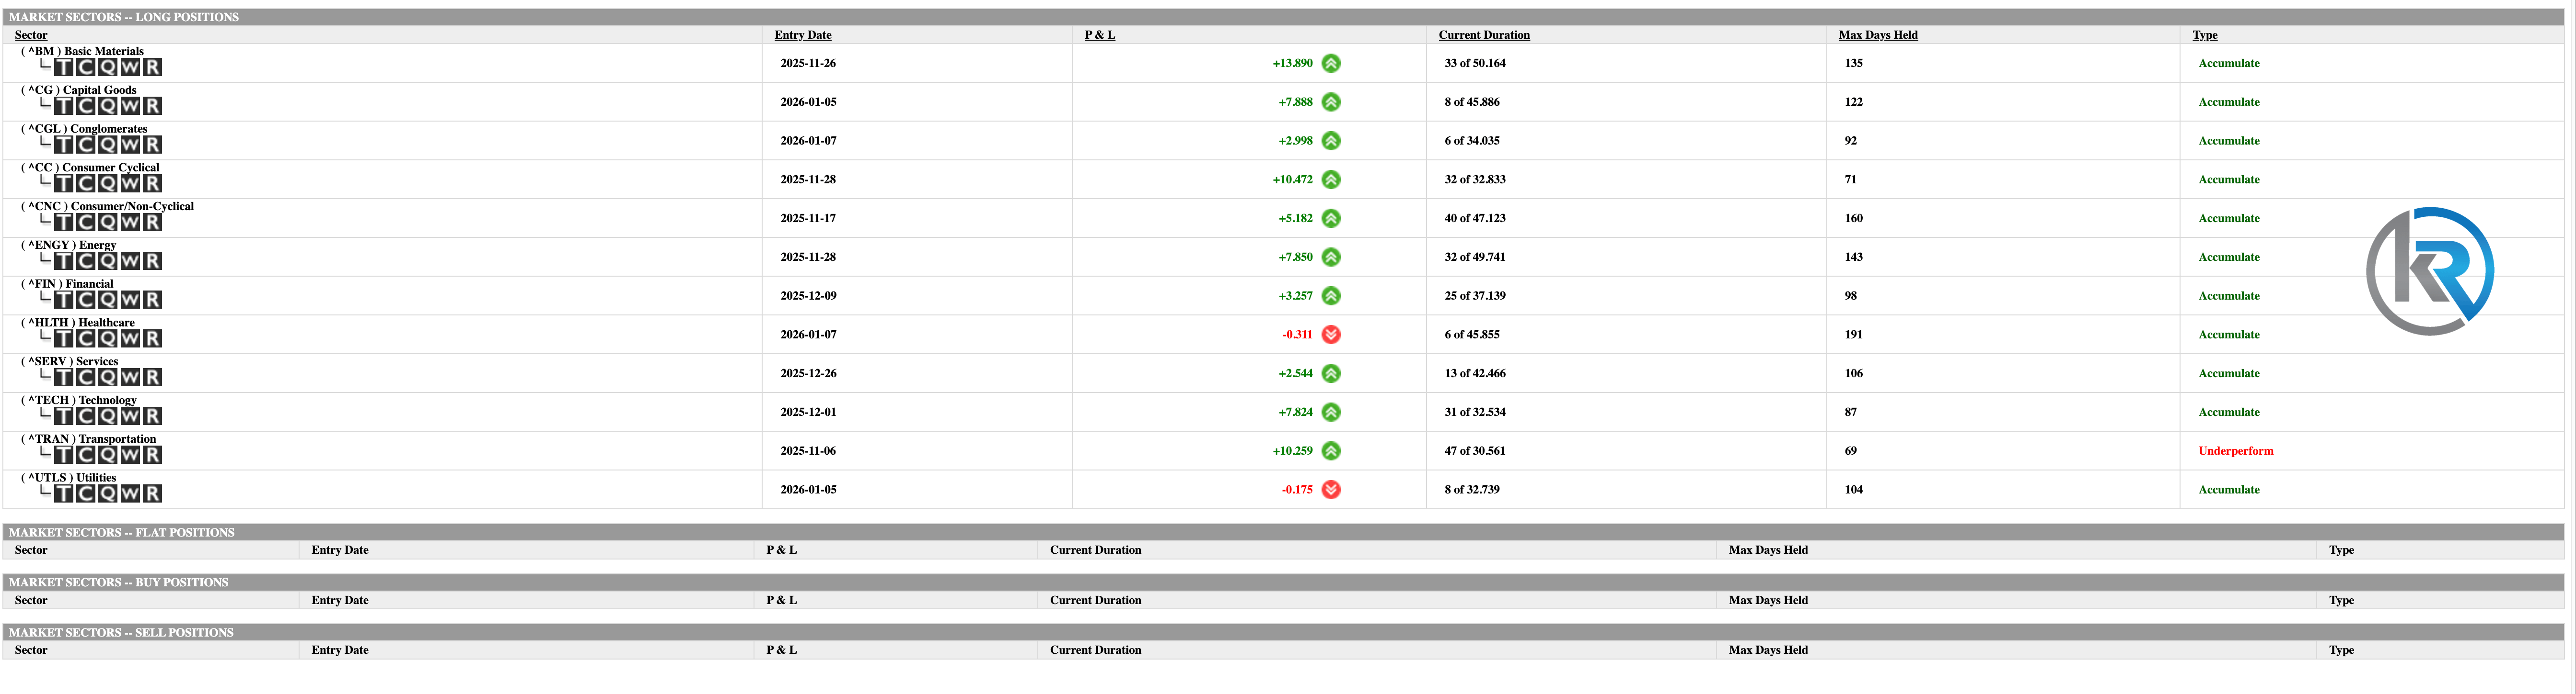Click the W icon under Consumer/Non-Cyclical
The width and height of the screenshot is (2576, 694).
[x=130, y=222]
